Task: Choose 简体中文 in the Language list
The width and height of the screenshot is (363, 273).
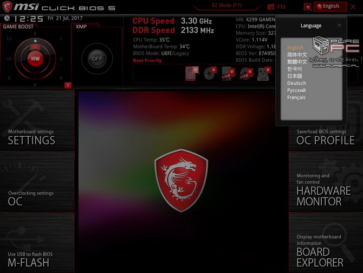Action: [297, 55]
